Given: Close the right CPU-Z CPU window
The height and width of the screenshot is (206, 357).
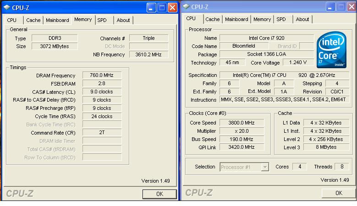Looking at the screenshot, I should 352,7.
